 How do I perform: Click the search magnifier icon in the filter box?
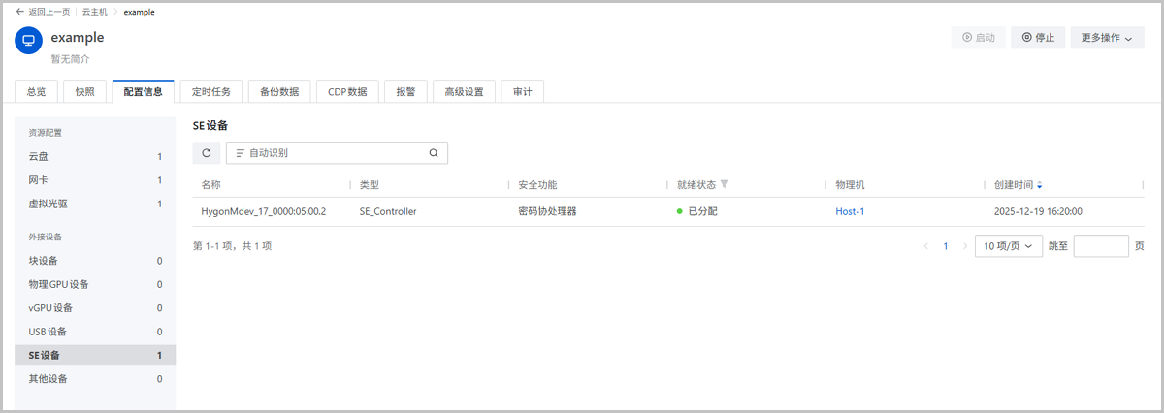click(x=434, y=153)
